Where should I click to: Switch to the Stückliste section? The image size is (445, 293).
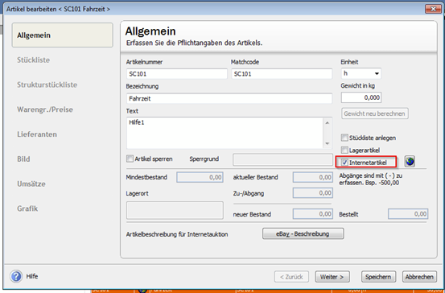pyautogui.click(x=34, y=60)
